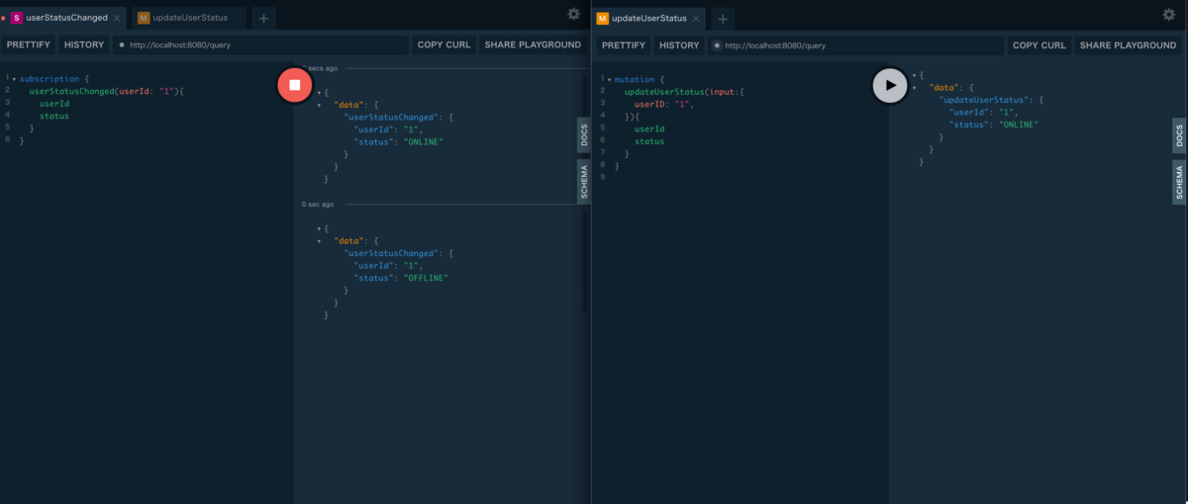Click SHARE PLAYGROUND in the right window
The image size is (1188, 504).
[x=1128, y=45]
